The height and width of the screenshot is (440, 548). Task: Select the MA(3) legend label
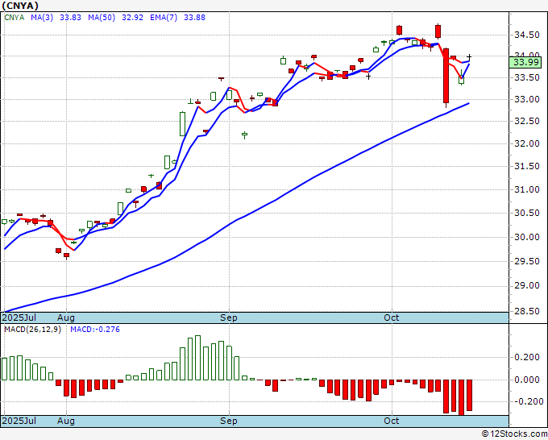tap(42, 18)
